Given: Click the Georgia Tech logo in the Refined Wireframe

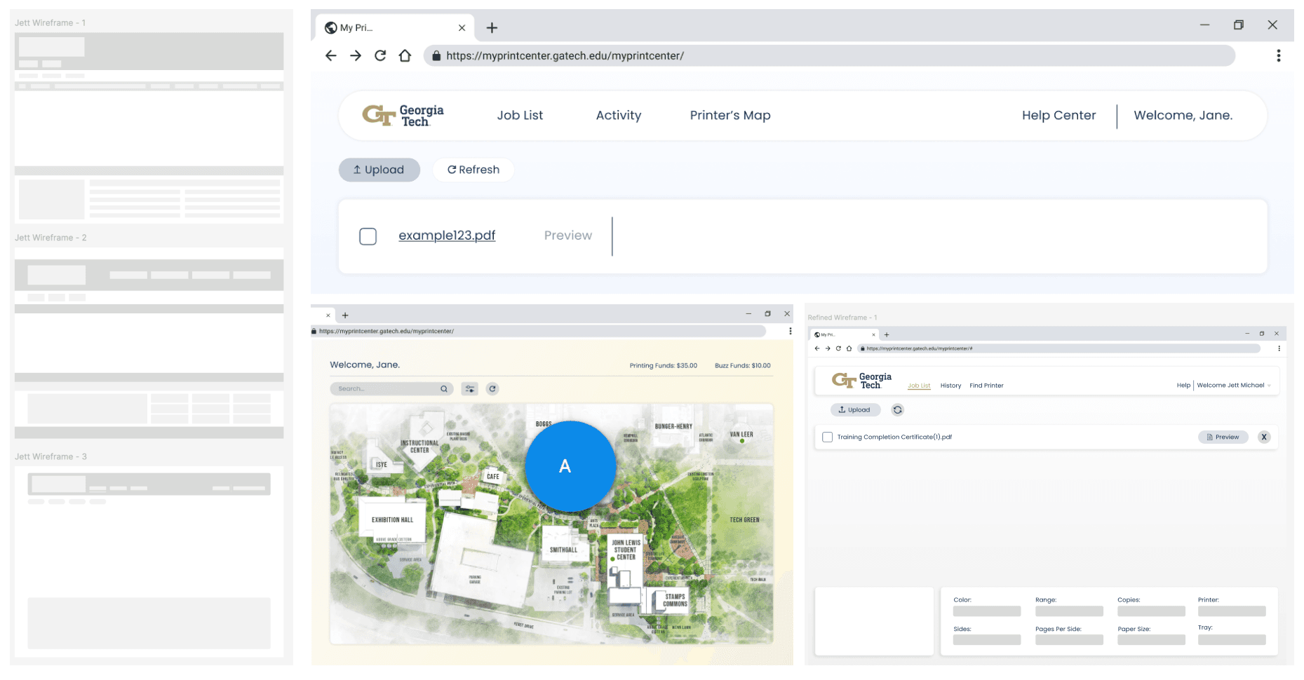Looking at the screenshot, I should click(861, 381).
